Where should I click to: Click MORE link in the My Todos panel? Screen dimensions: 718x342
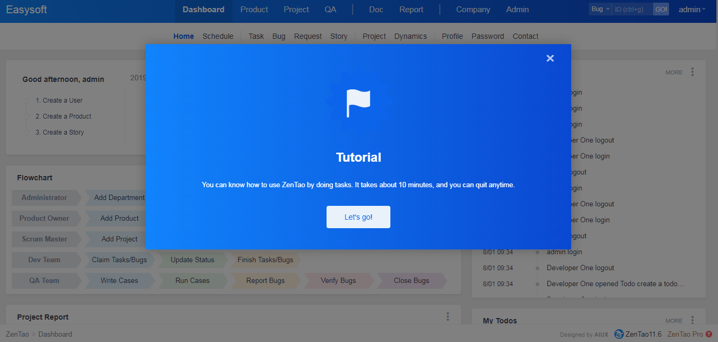point(674,321)
